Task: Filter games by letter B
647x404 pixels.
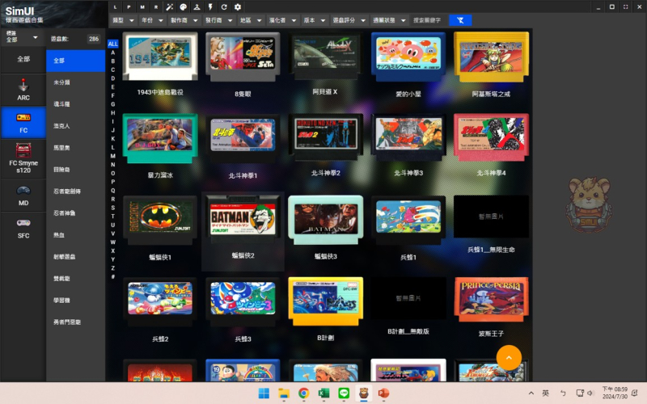Action: 112,61
